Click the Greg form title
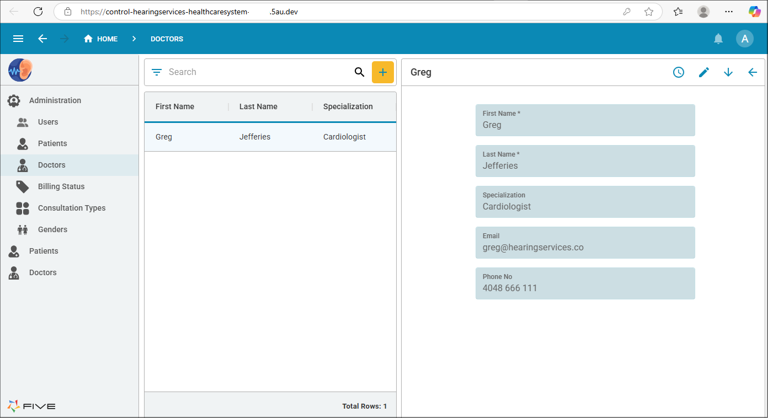Viewport: 768px width, 418px height. click(x=421, y=72)
